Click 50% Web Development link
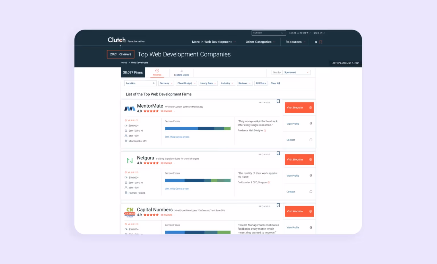The height and width of the screenshot is (264, 437). [x=177, y=137]
